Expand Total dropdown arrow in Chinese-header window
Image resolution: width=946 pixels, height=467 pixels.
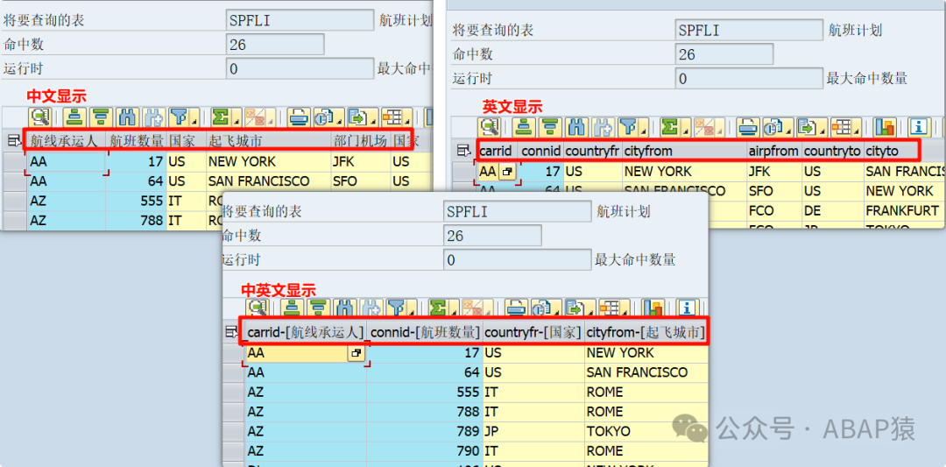coord(237,121)
